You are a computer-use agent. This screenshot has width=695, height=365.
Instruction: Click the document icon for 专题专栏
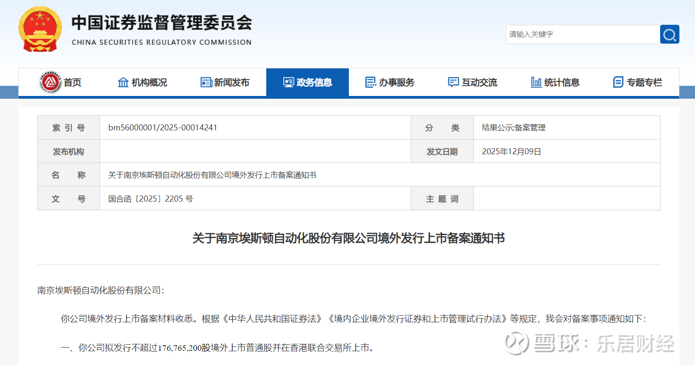(x=618, y=82)
